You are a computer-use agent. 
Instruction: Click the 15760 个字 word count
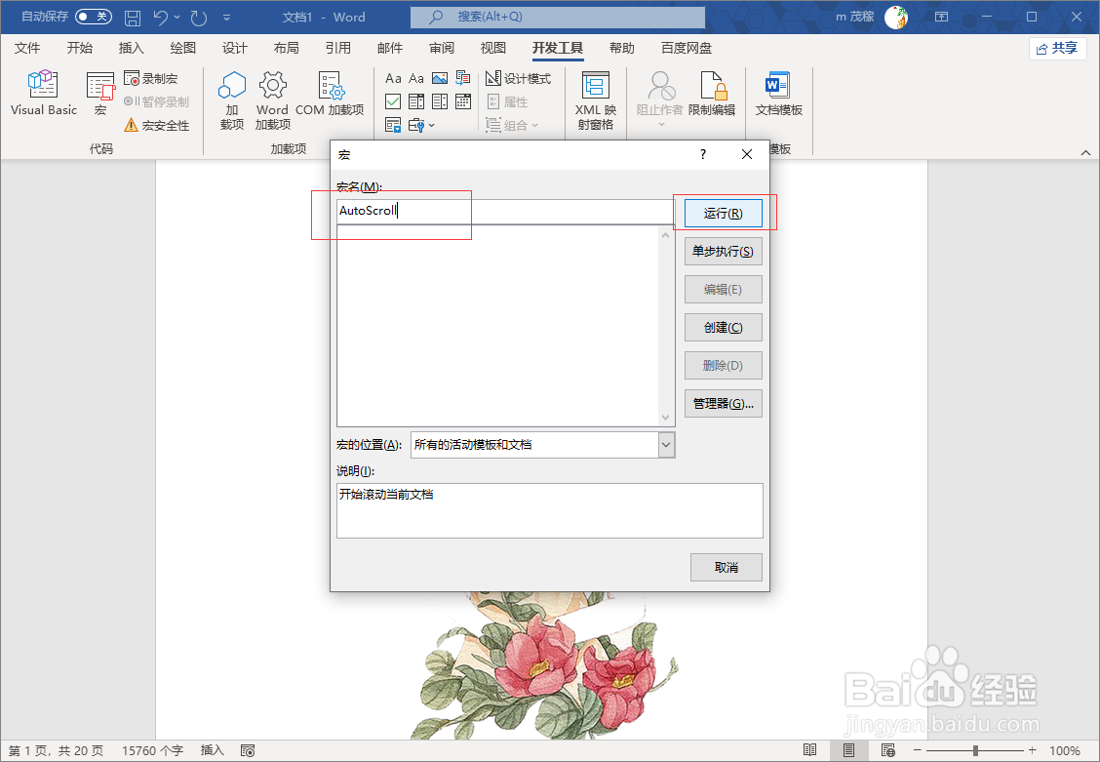[152, 750]
